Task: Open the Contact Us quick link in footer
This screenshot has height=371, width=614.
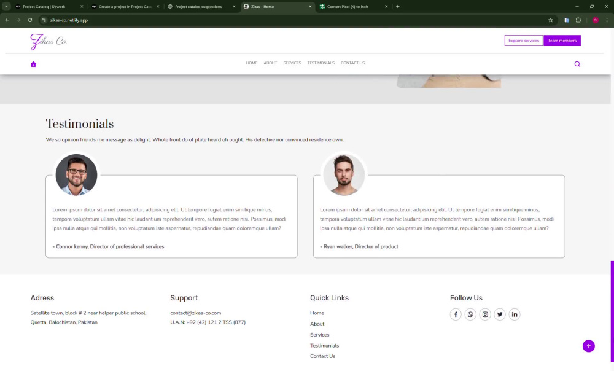Action: (323, 356)
